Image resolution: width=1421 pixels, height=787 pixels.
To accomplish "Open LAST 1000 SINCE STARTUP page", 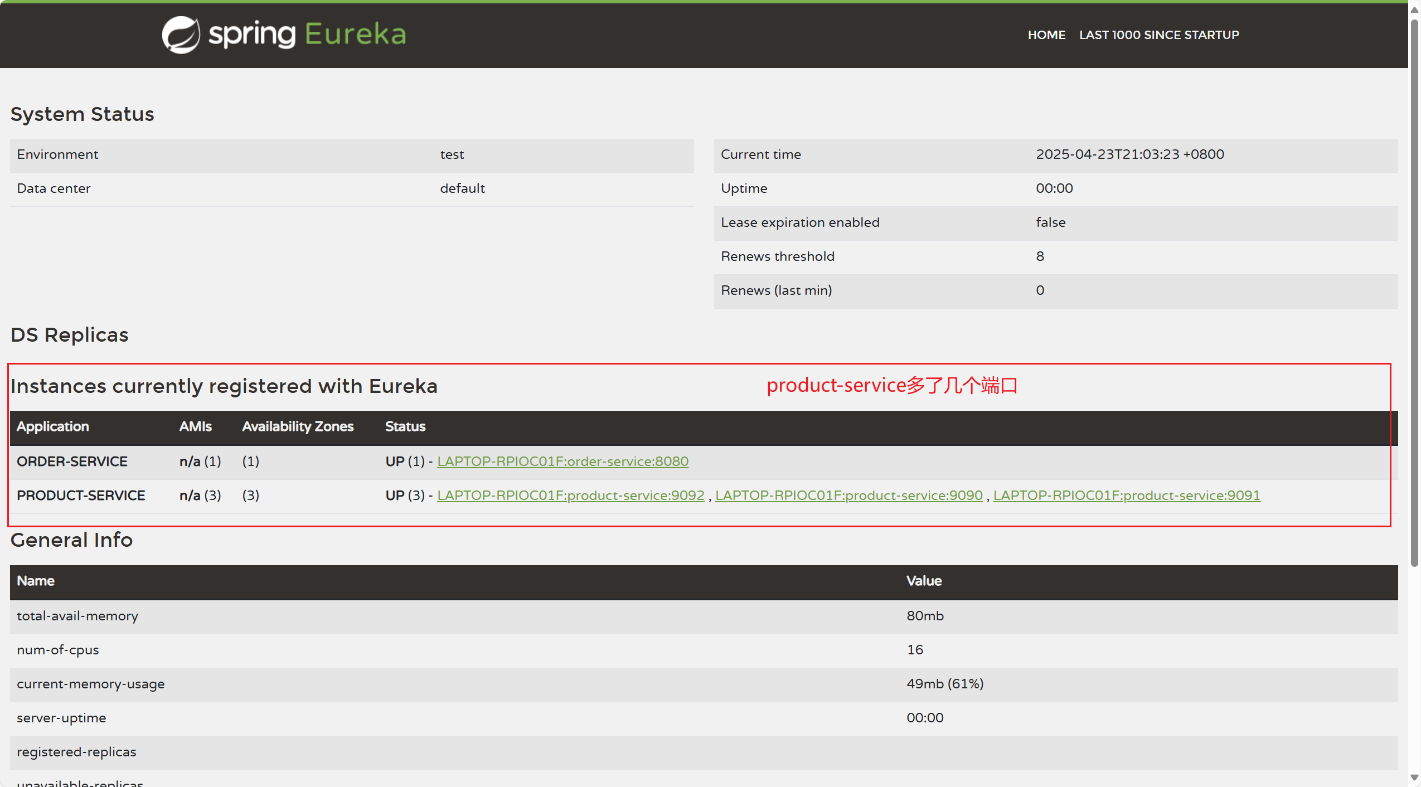I will click(1159, 35).
